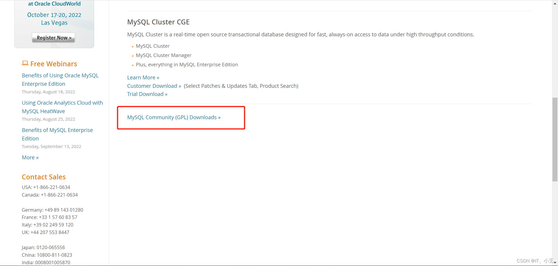Click the date Thursday, August 18, 2022
The height and width of the screenshot is (266, 558).
tap(49, 92)
